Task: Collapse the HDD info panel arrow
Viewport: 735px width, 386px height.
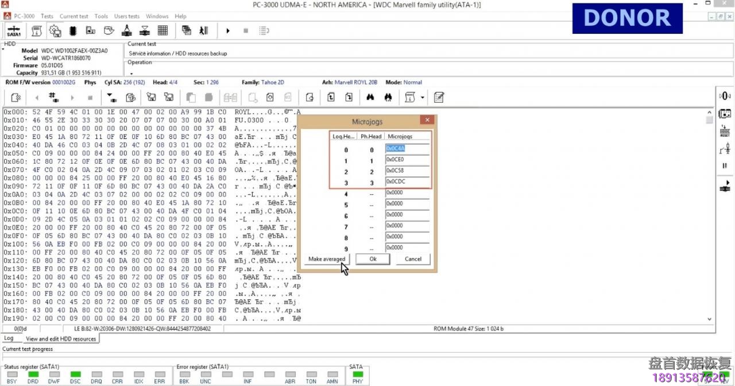Action: [3, 49]
